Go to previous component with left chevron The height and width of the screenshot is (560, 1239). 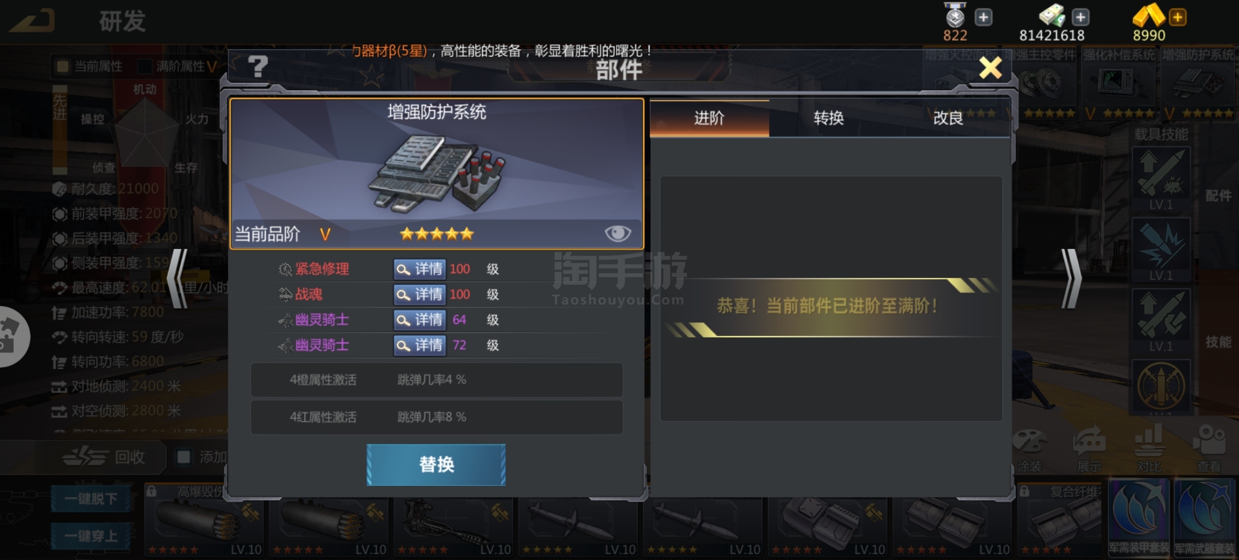coord(177,278)
